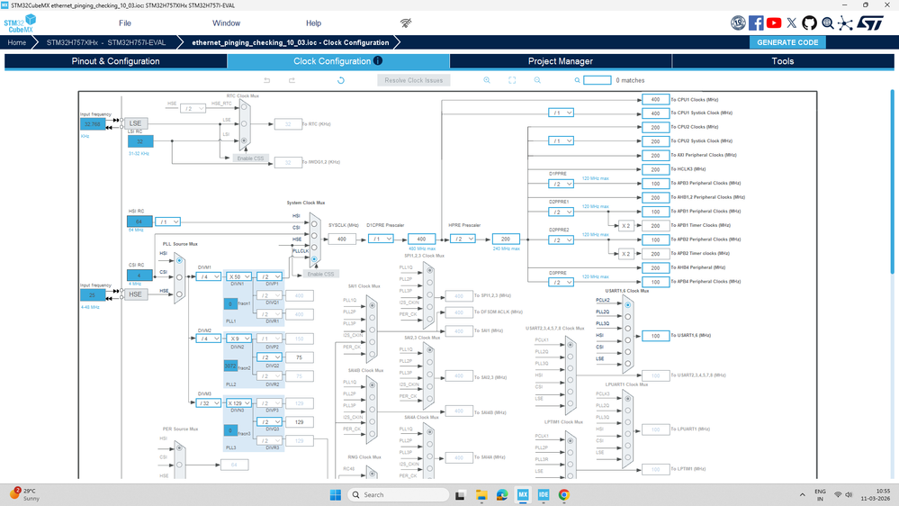Open Google Chrome from taskbar
The height and width of the screenshot is (506, 899).
click(x=564, y=494)
